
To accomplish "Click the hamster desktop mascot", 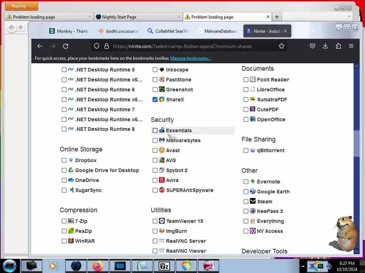I will [x=344, y=234].
